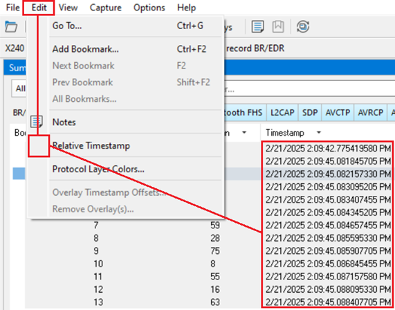The height and width of the screenshot is (310, 395).
Task: Click the bookmark toolbar icon
Action: tap(278, 26)
